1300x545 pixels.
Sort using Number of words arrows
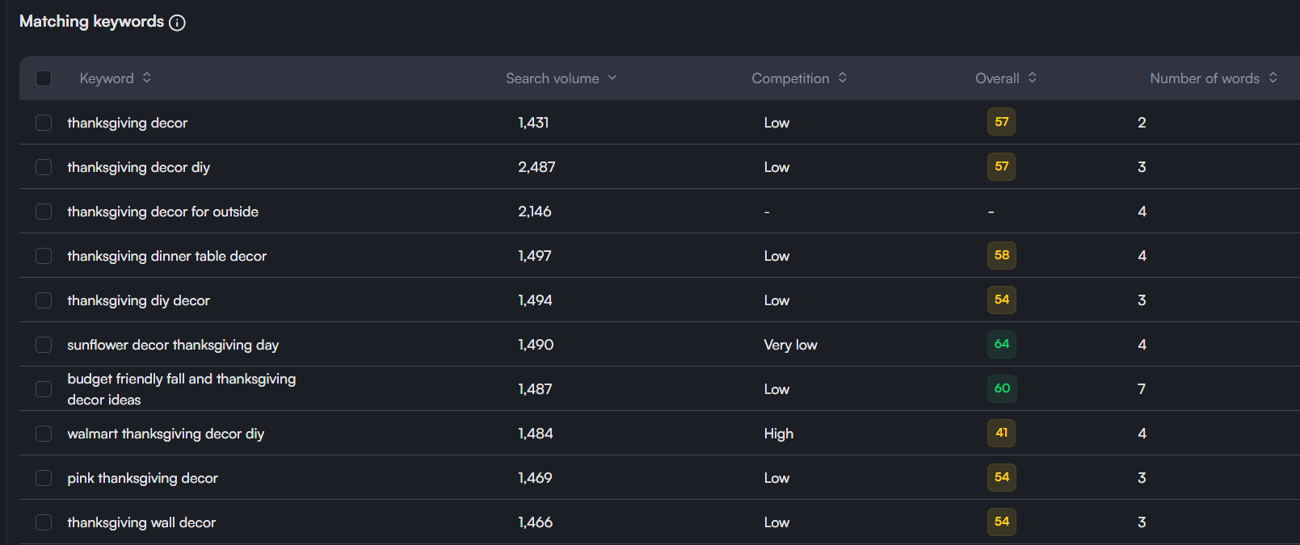coord(1273,78)
